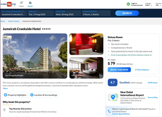Screen dimensions: 162x117
Task: Click the phone icon for special rates
Action: coord(109,111)
